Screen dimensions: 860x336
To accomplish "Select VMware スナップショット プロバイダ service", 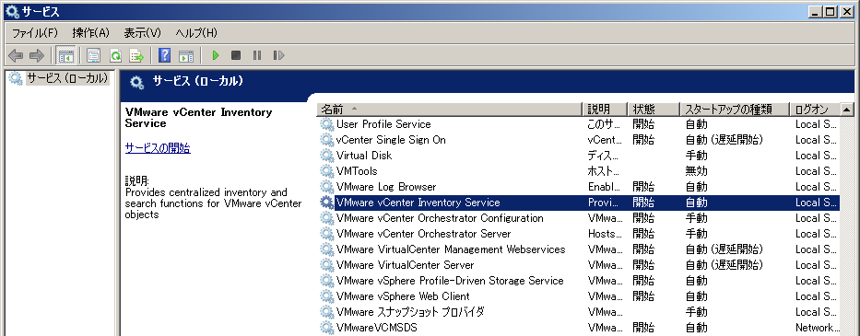I will 578,312.
